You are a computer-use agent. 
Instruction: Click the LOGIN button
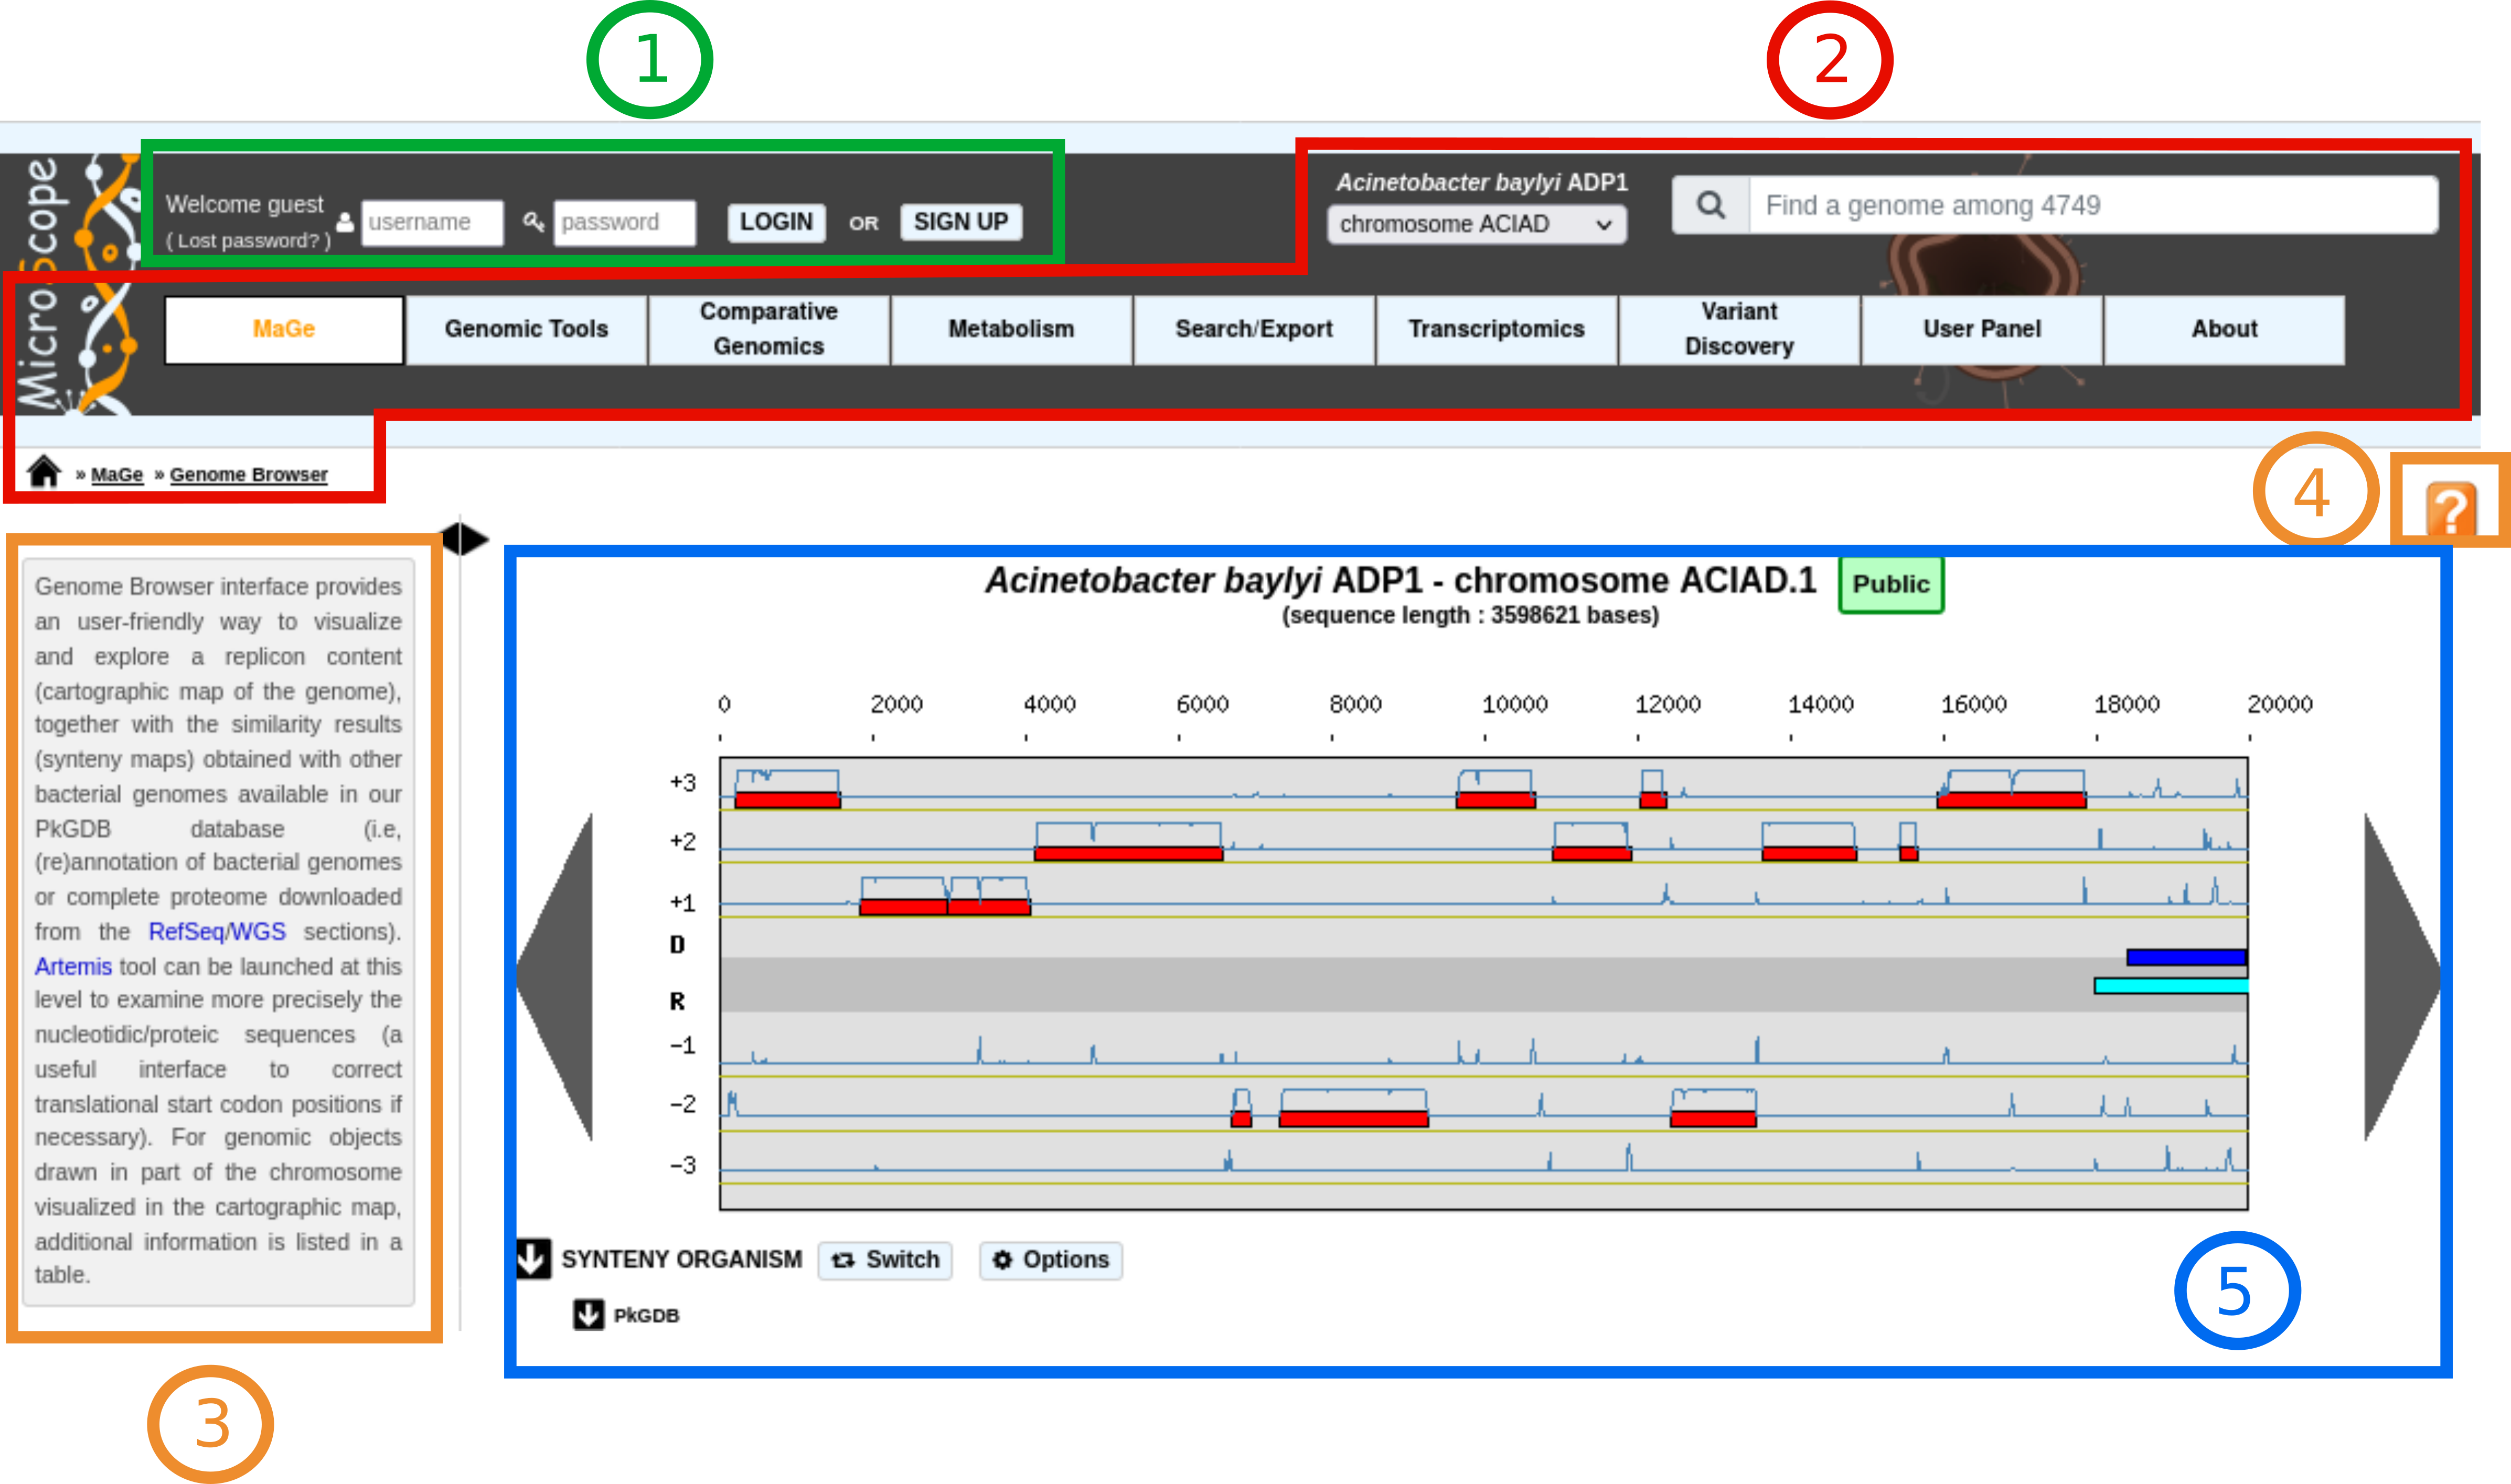click(776, 222)
